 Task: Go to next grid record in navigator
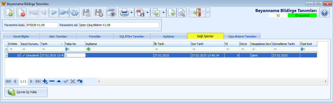click(x=31, y=81)
